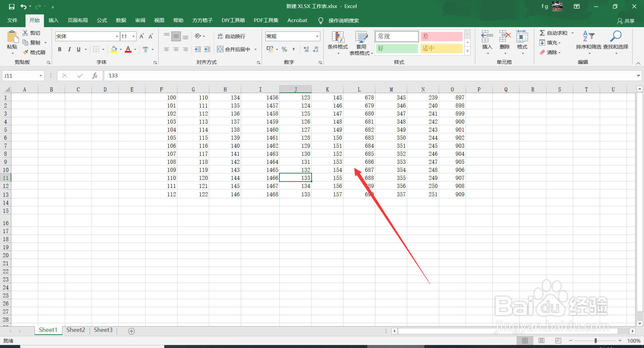The width and height of the screenshot is (644, 348).
Task: Open the 页面布局 Page Layout tab
Action: [x=77, y=20]
